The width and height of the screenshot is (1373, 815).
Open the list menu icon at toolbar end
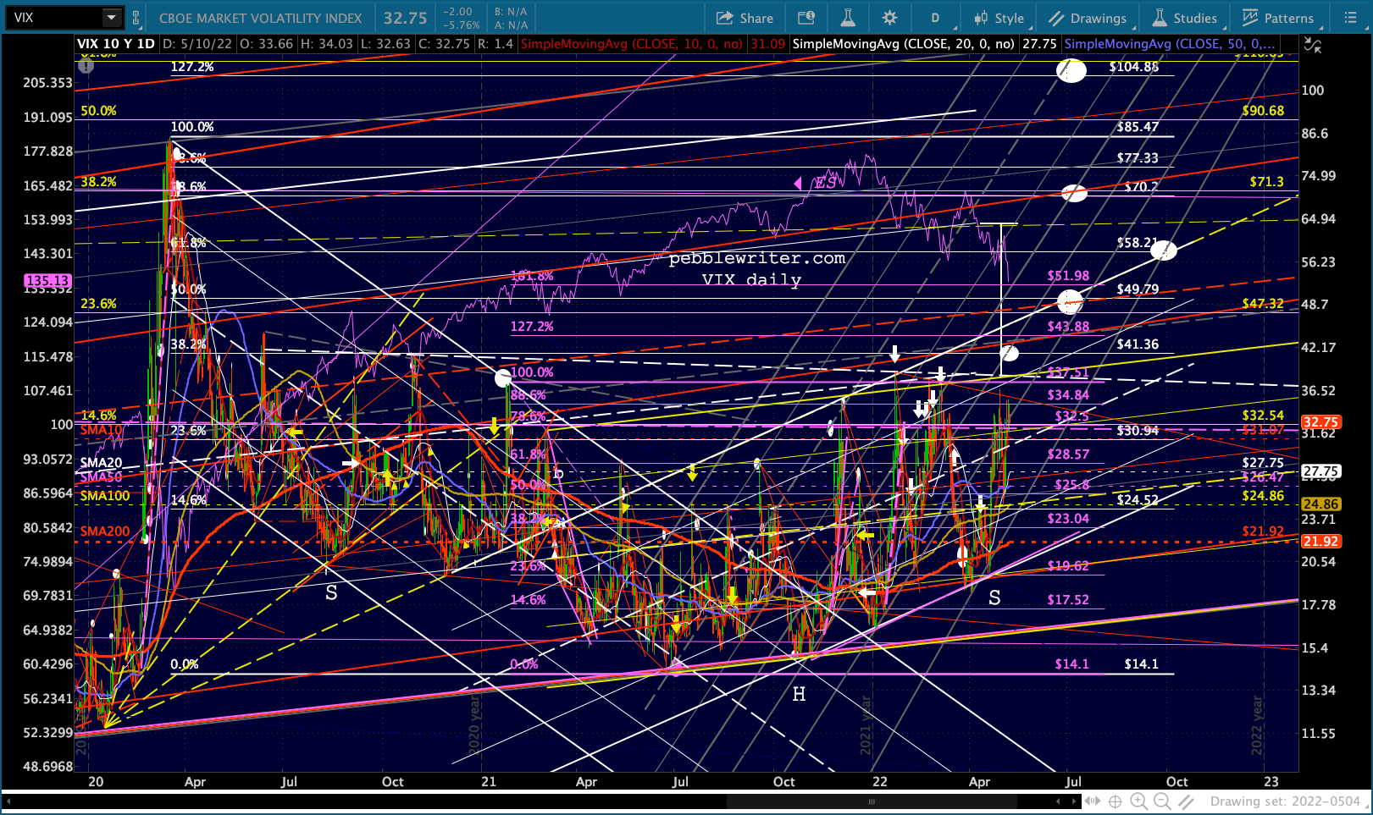point(1351,18)
